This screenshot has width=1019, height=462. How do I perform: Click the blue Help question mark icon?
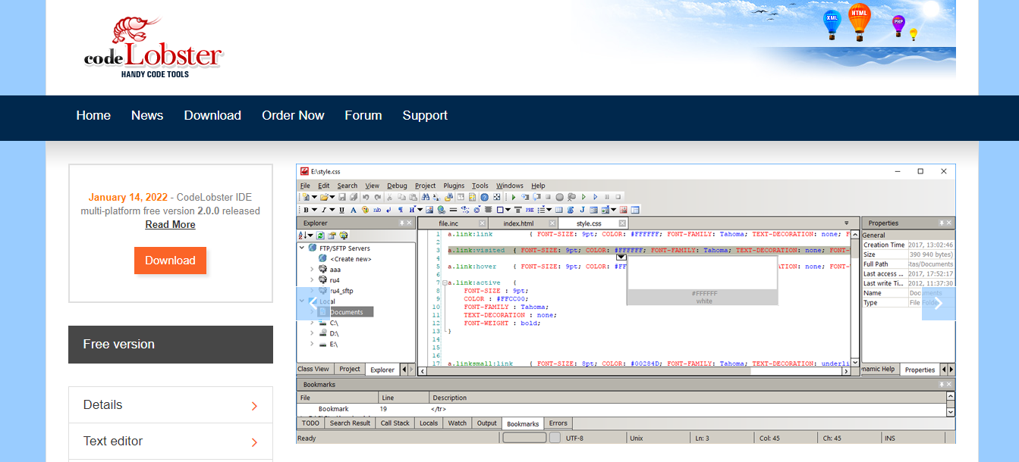point(484,197)
